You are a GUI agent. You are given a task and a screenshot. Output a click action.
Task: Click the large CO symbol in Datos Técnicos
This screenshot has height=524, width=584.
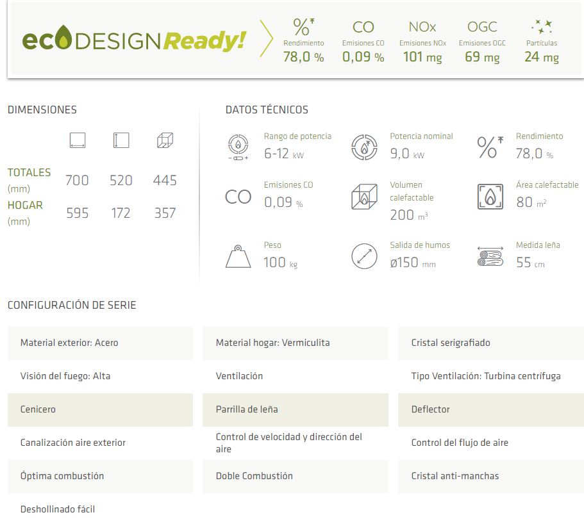(x=238, y=197)
